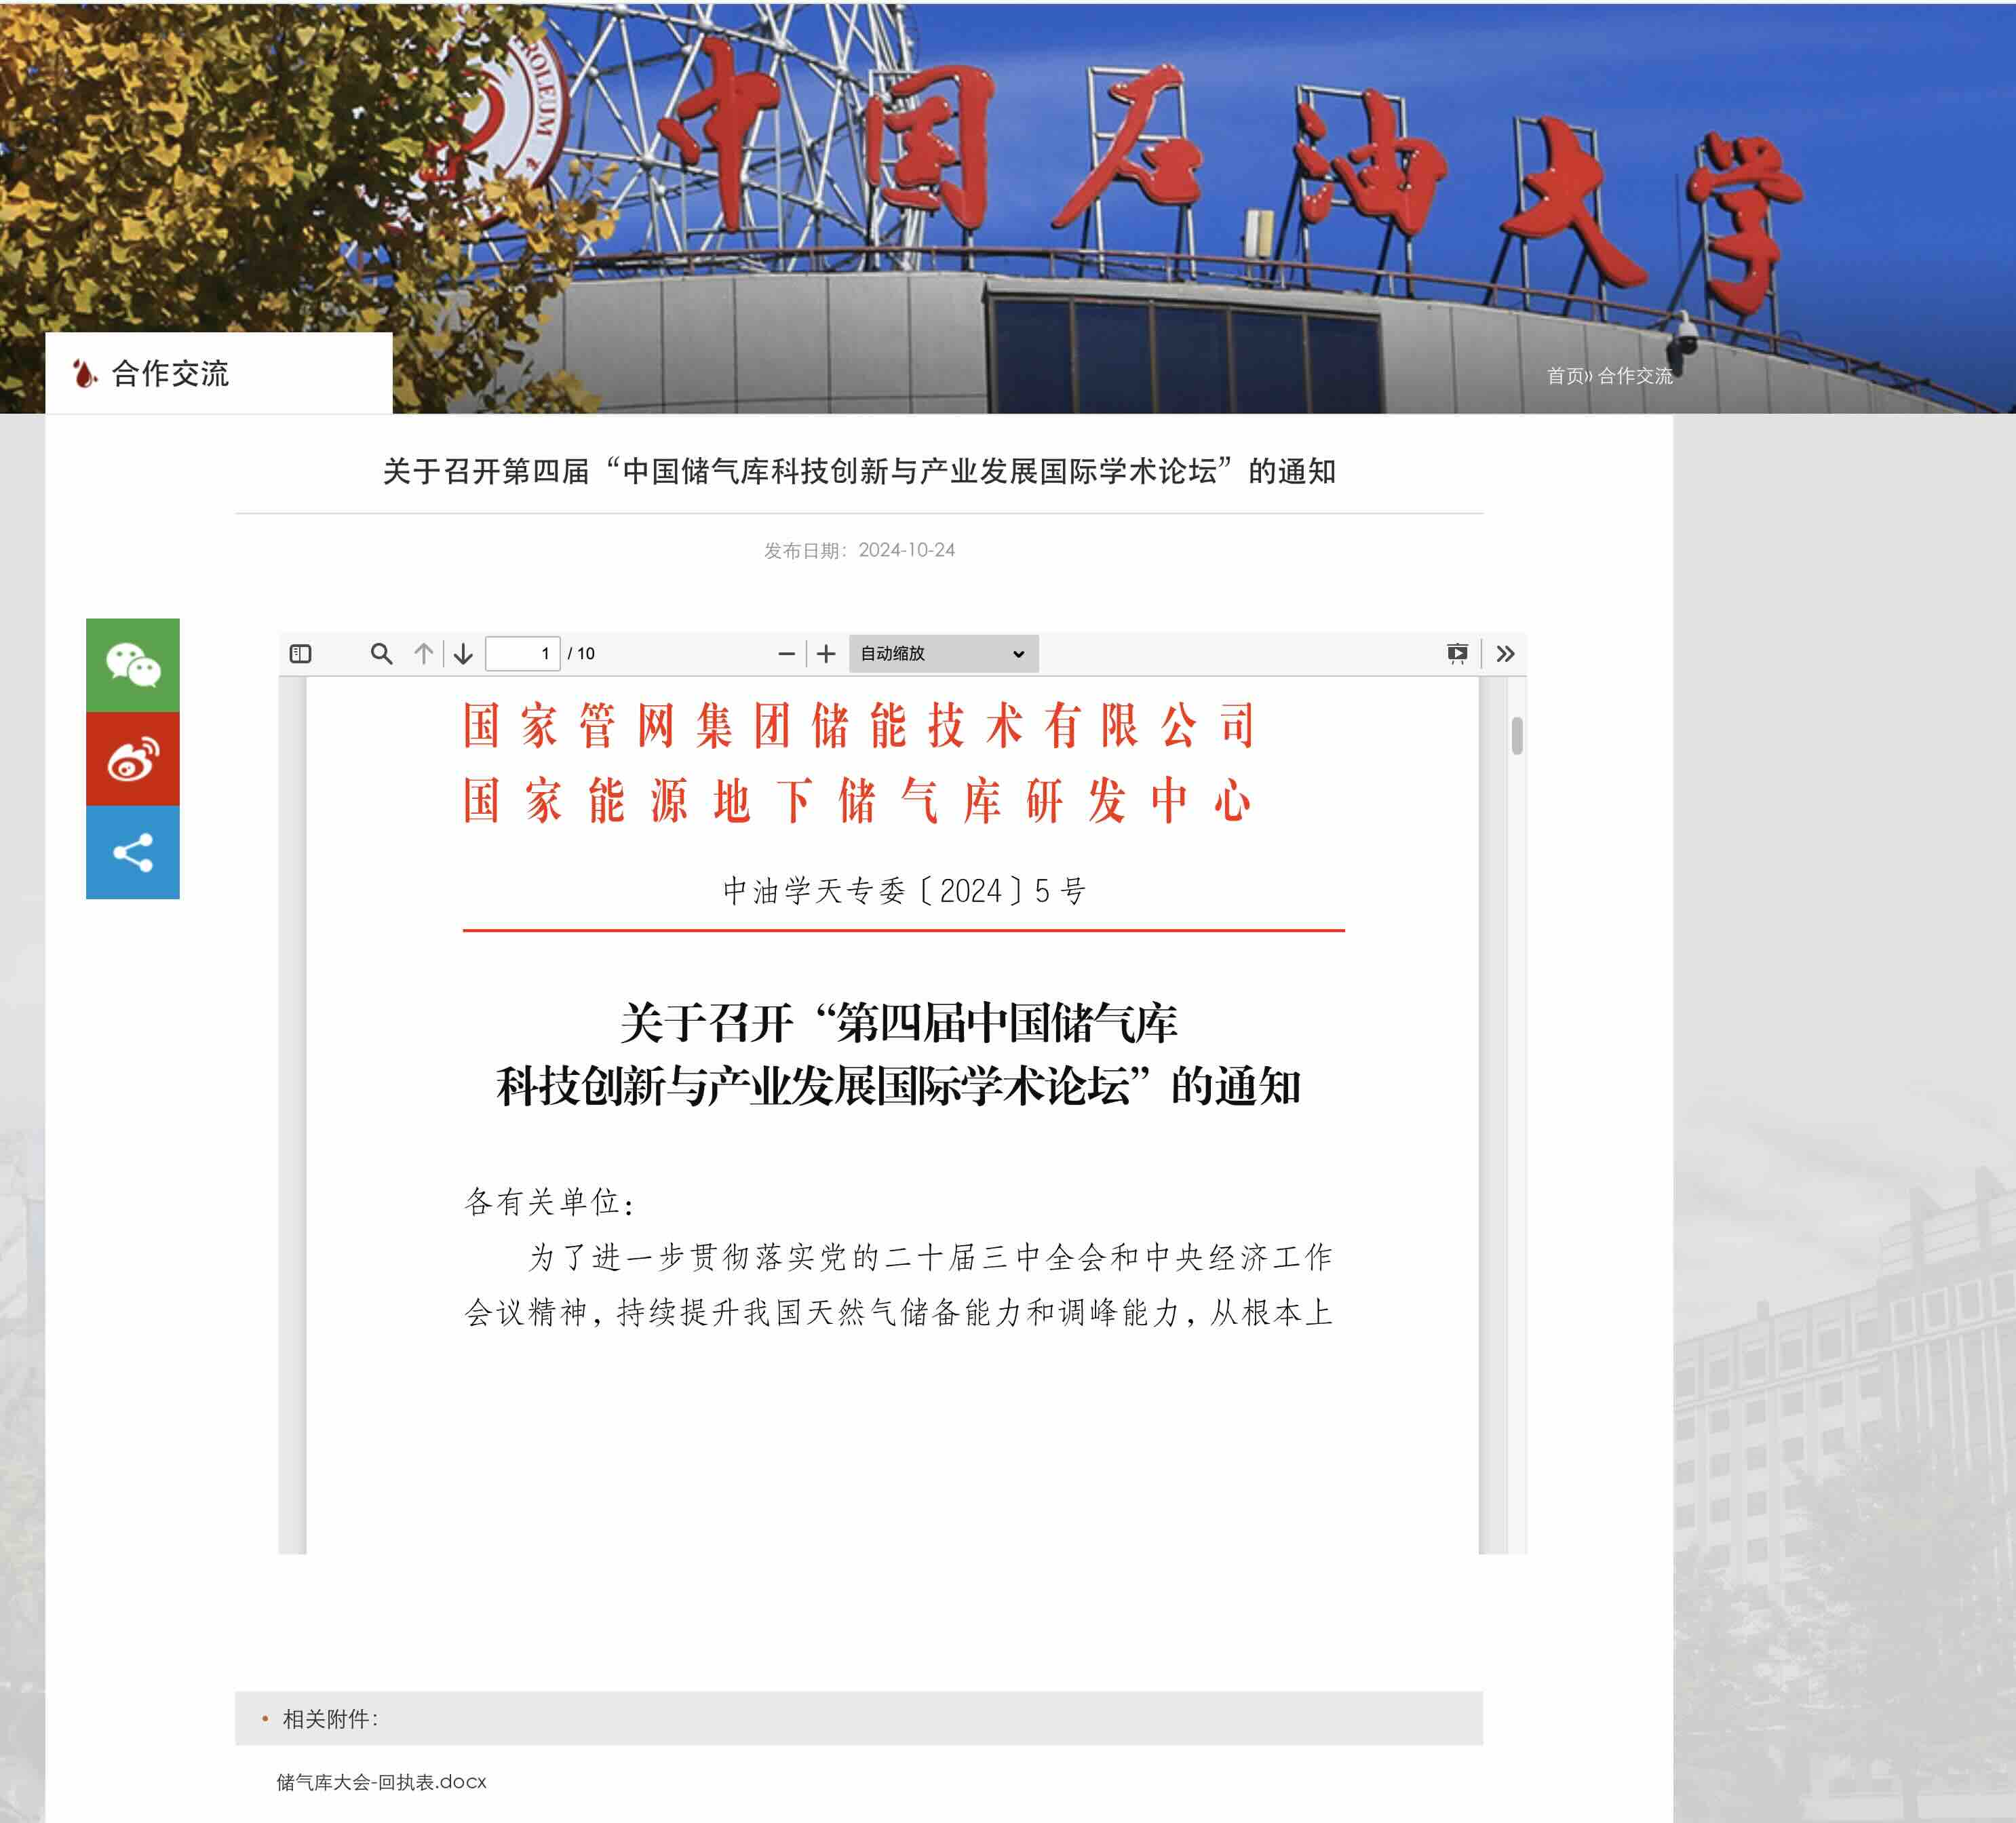Screen dimensions: 2016x1823
Task: Open the PDF viewer tools menu
Action: click(1505, 654)
